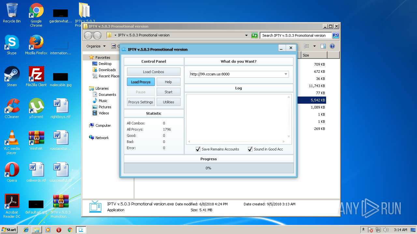The image size is (417, 234).
Task: Click the Load Combos button
Action: coord(153,72)
